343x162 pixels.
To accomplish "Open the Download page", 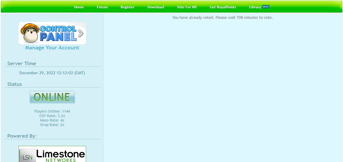I will (156, 7).
